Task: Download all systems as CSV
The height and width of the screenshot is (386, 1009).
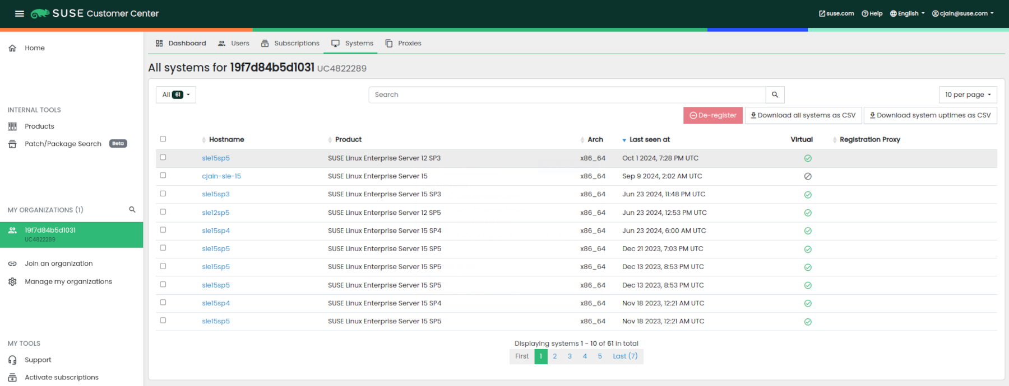Action: coord(803,115)
